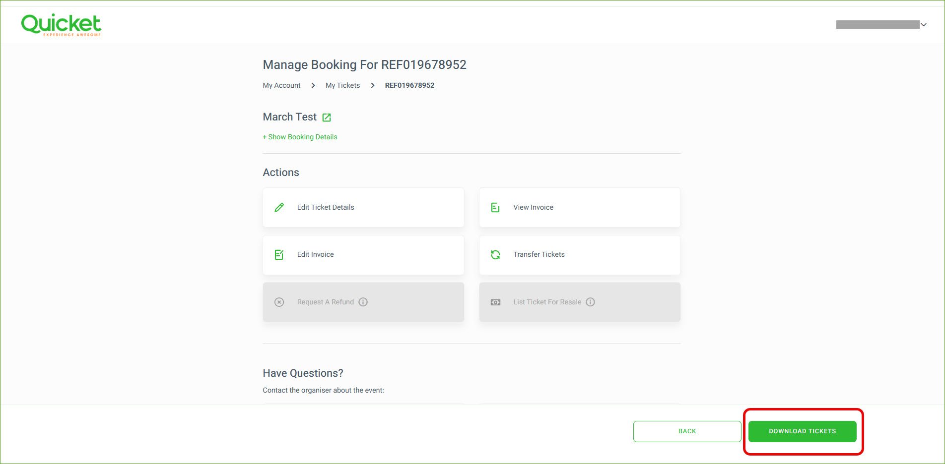
Task: Click the Request A Refund circle-x icon
Action: 279,302
